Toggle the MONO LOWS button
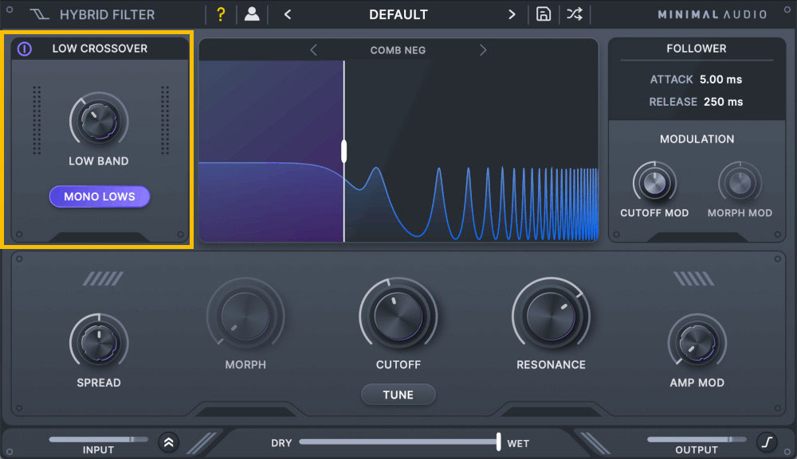The width and height of the screenshot is (797, 459). pos(100,196)
